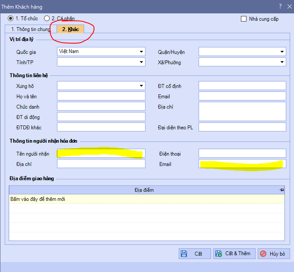Click the Họ và tên input field
Image resolution: width=294 pixels, height=272 pixels.
[101, 96]
